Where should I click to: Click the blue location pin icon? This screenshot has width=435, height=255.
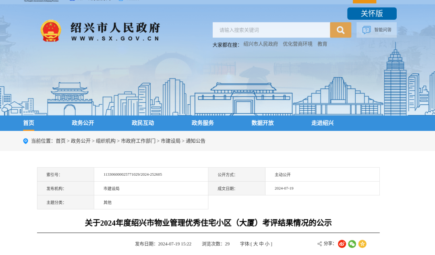(x=26, y=141)
